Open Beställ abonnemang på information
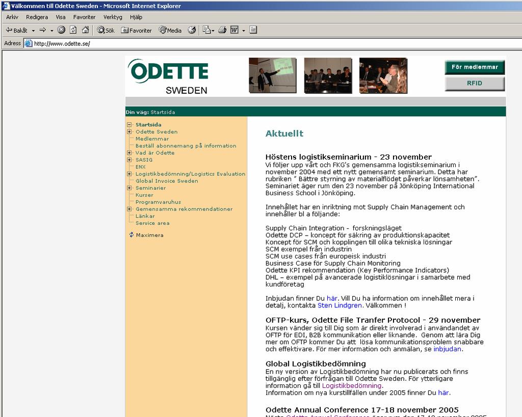This screenshot has width=522, height=417. pyautogui.click(x=186, y=146)
